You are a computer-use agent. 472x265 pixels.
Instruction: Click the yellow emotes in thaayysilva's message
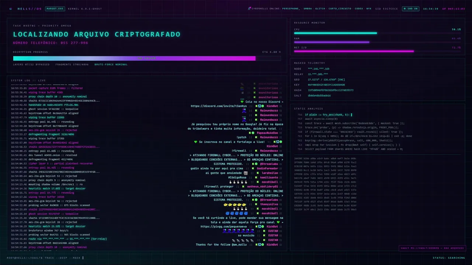tap(235, 204)
